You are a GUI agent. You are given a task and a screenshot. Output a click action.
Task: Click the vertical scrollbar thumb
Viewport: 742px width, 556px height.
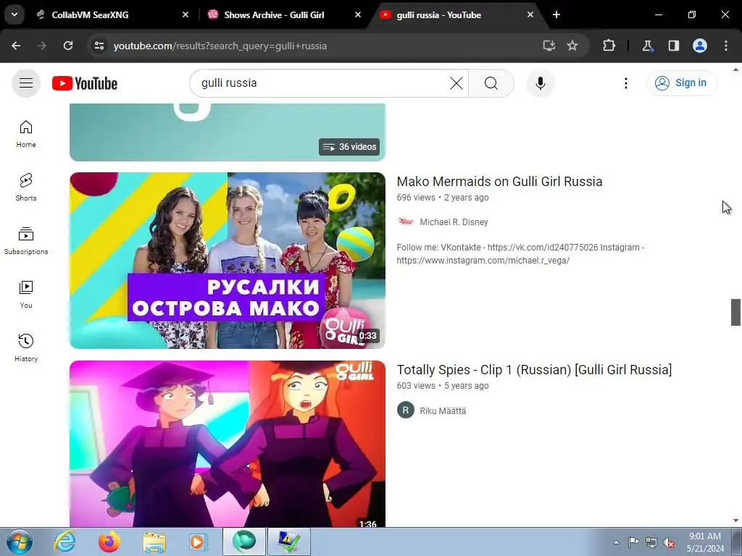pyautogui.click(x=736, y=313)
